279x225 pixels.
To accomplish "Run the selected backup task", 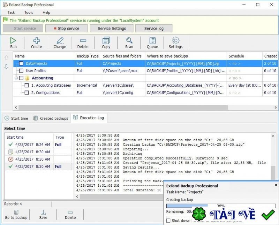I will (x=13, y=42).
